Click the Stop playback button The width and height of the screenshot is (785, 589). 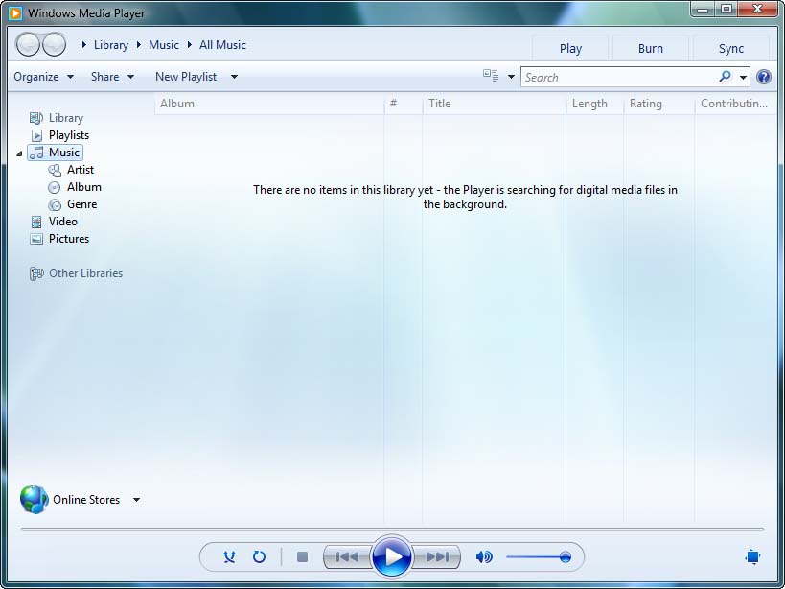[302, 556]
